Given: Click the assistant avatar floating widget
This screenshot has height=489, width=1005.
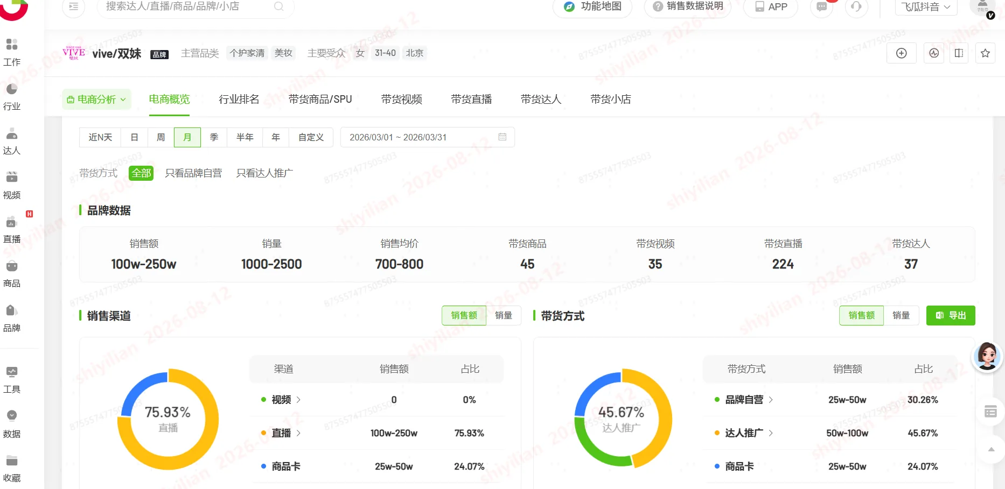Looking at the screenshot, I should pyautogui.click(x=987, y=356).
